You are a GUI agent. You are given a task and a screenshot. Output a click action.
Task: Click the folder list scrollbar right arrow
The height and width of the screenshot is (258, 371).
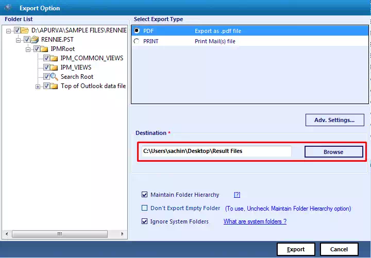(x=122, y=234)
